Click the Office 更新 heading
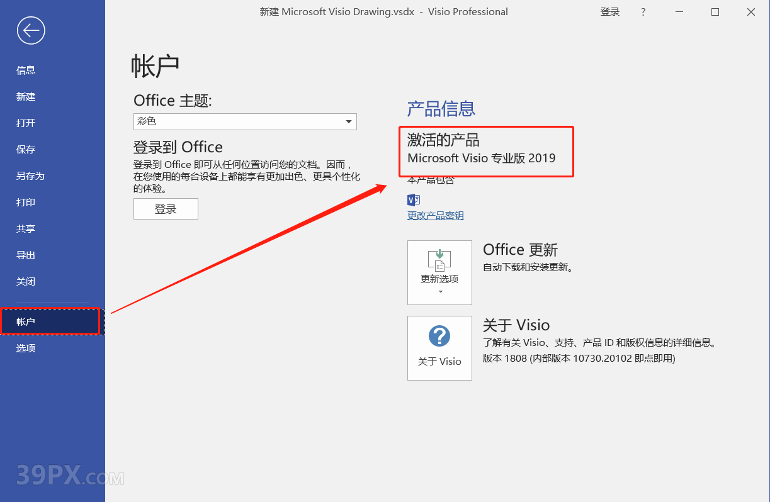 pyautogui.click(x=521, y=250)
